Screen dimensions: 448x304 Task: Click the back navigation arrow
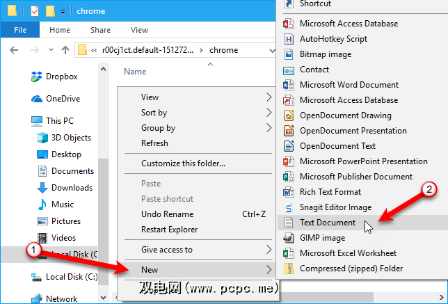13,50
